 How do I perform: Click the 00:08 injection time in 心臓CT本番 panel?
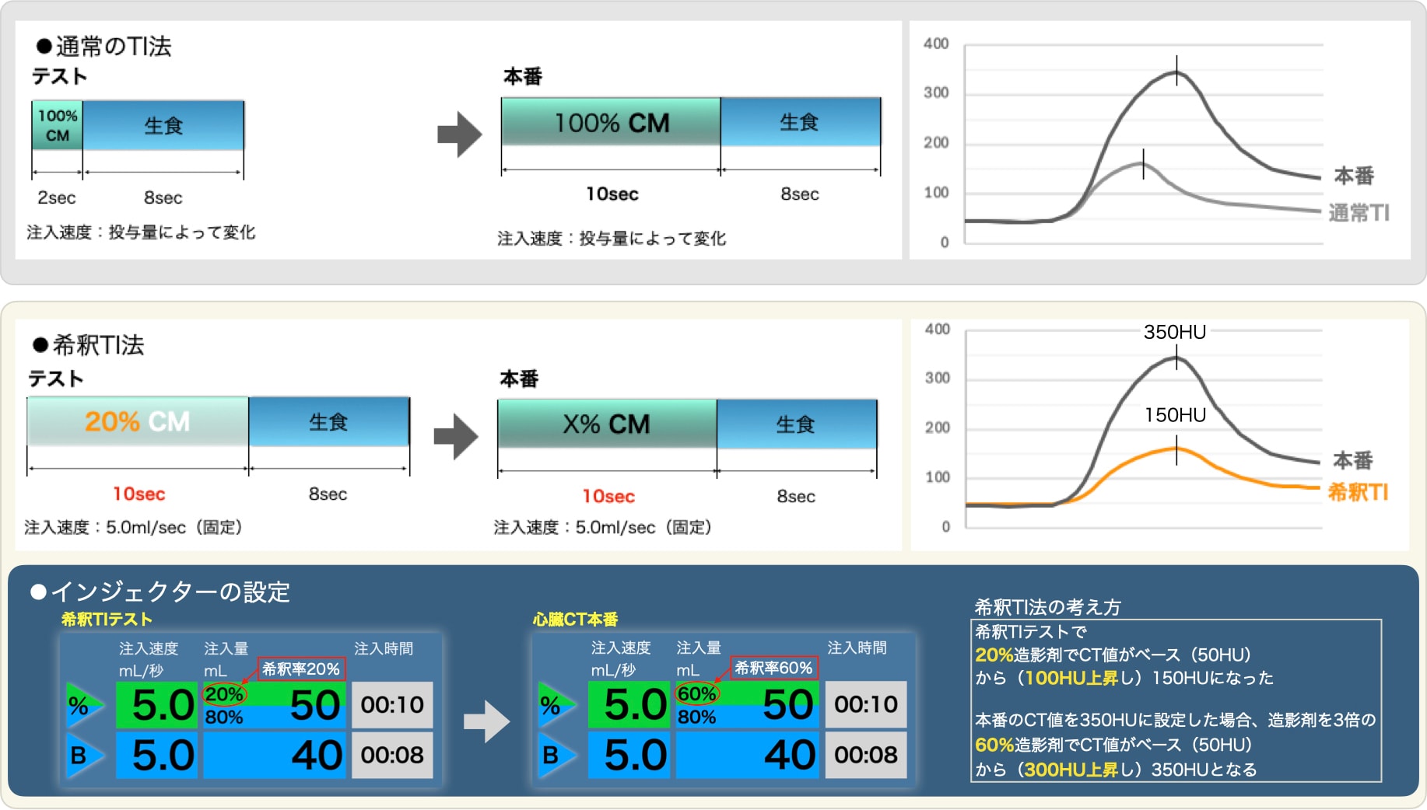865,755
